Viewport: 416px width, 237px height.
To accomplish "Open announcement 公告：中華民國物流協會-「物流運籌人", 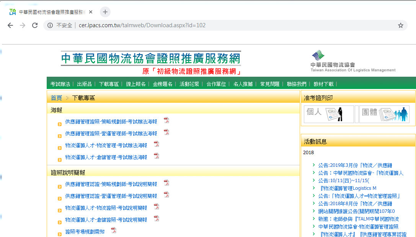I will click(361, 173).
